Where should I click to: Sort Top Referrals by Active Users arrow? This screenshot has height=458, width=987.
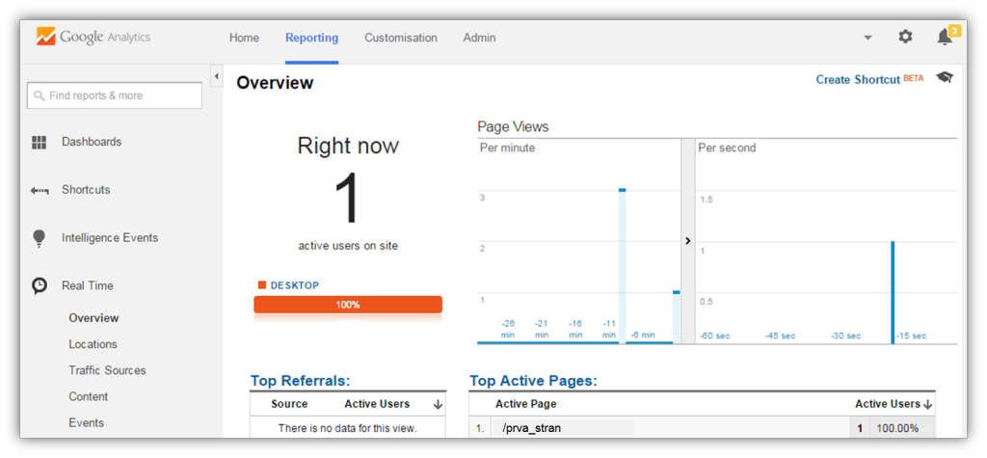(438, 405)
